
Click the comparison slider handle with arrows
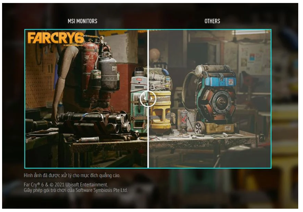point(148,99)
